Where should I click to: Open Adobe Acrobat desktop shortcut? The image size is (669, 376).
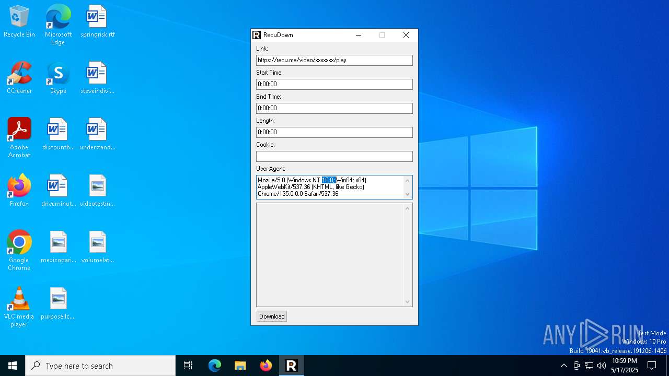point(19,138)
